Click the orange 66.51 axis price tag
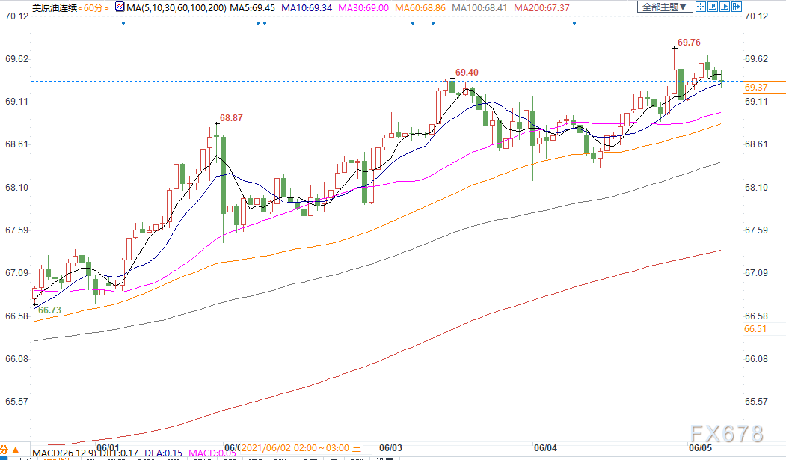The width and height of the screenshot is (786, 460). pos(755,329)
